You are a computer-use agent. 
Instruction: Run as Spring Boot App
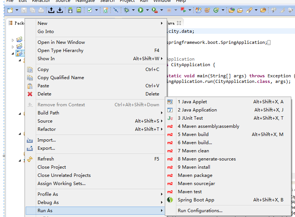228,200
